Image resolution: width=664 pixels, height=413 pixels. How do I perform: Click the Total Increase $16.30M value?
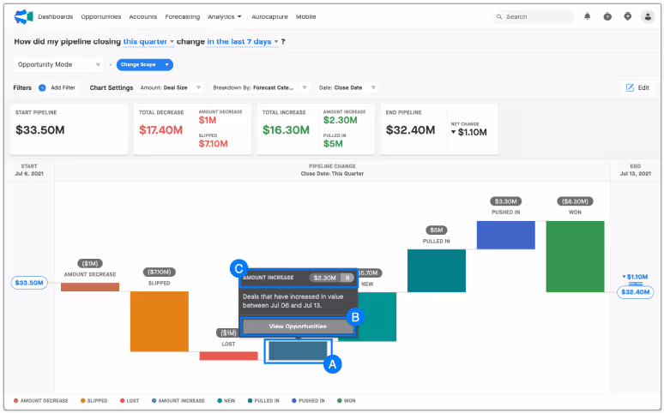click(x=286, y=130)
